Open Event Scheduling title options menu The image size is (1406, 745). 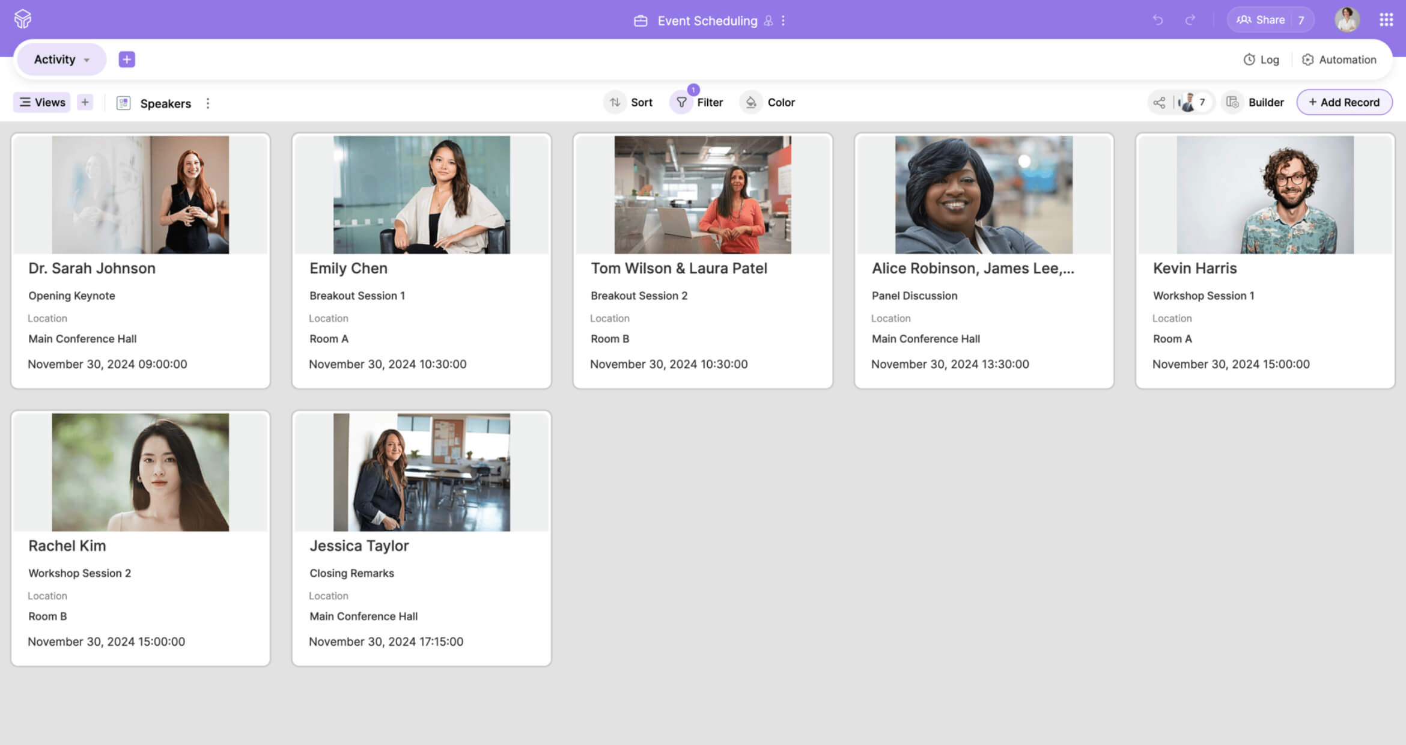tap(783, 21)
